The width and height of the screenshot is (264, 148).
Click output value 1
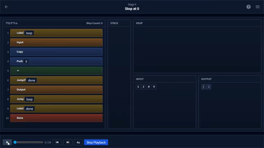pos(203,87)
